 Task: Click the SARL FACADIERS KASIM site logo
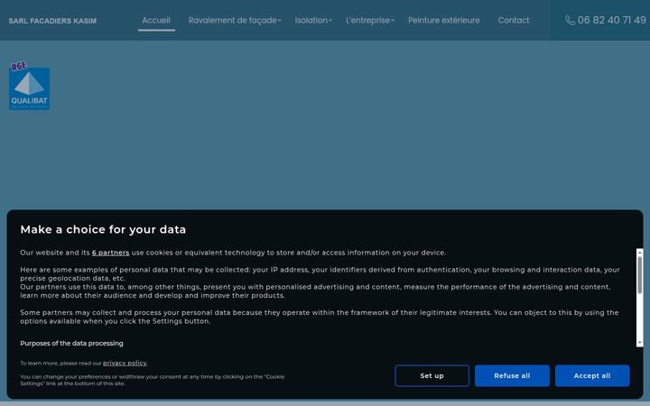tap(52, 21)
